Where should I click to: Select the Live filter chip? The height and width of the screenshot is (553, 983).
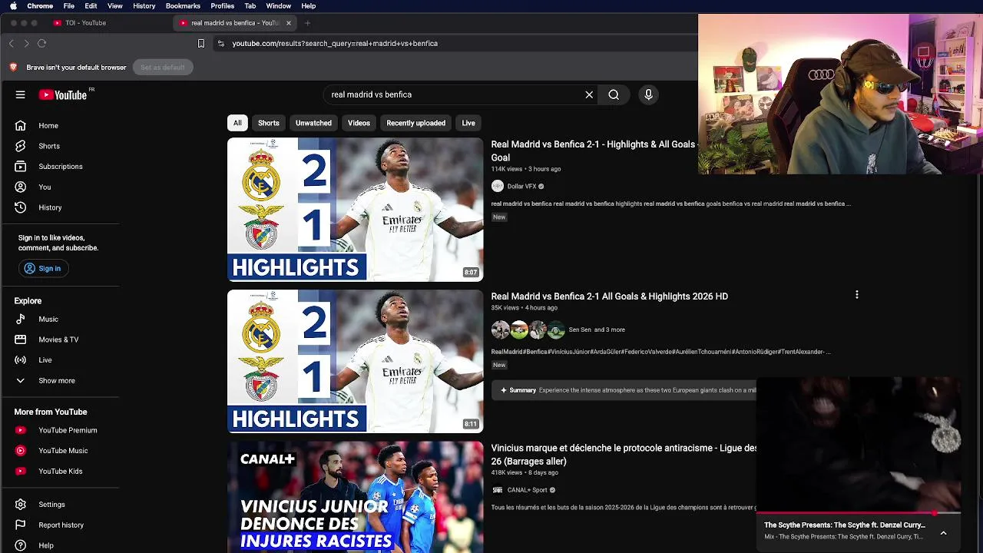pyautogui.click(x=468, y=123)
